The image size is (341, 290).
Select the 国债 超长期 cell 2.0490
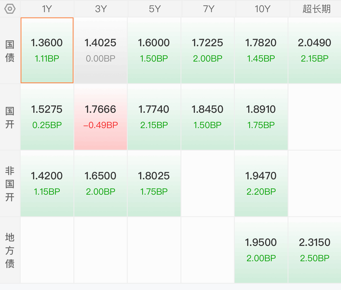click(x=315, y=50)
